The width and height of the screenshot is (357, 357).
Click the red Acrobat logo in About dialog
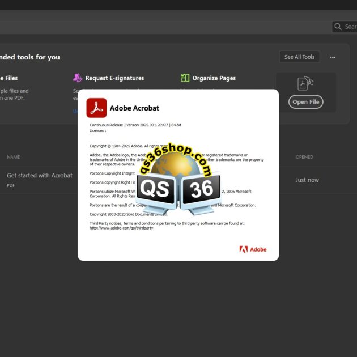tap(96, 108)
